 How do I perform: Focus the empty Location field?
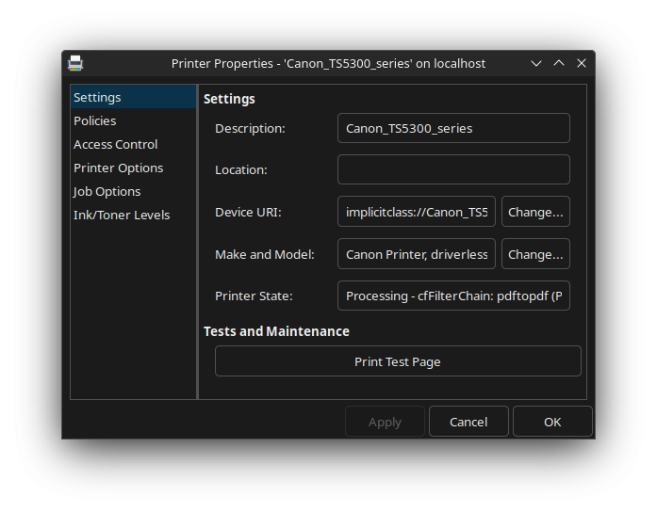tap(453, 169)
